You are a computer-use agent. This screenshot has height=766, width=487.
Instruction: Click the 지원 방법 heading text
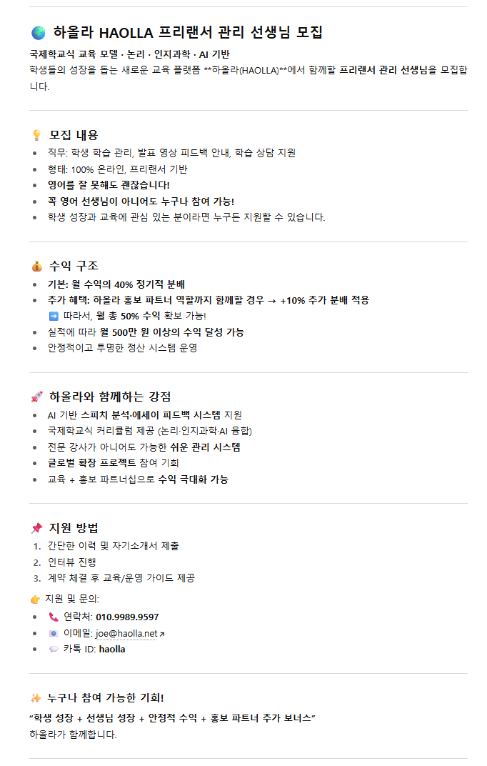point(74,528)
